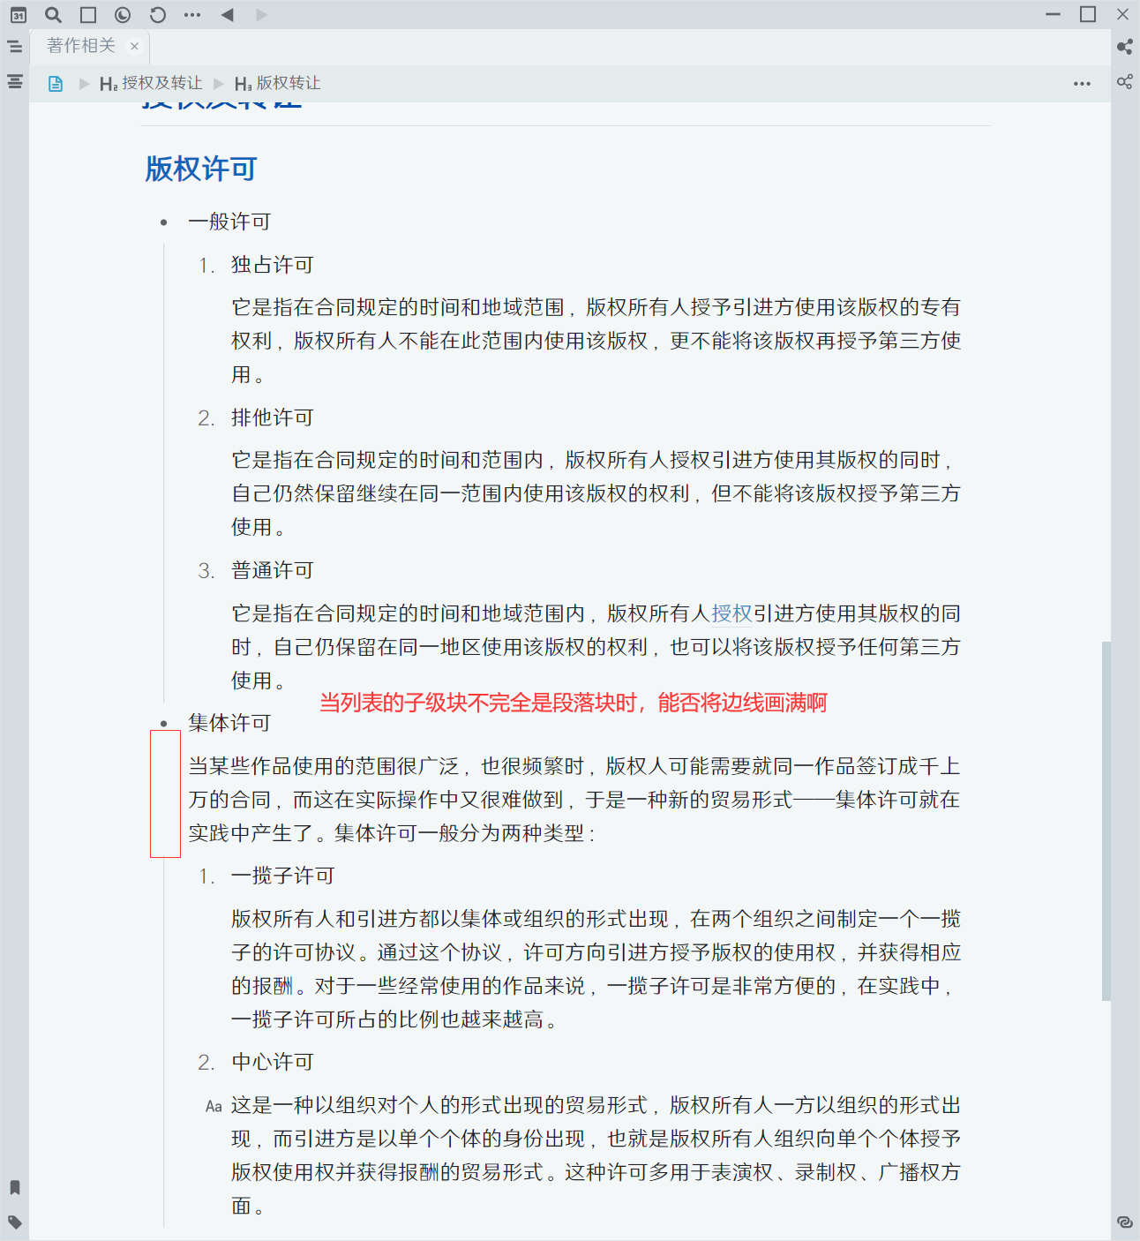Open the document graph icon on the right
Viewport: 1140px width, 1241px height.
point(1124,47)
